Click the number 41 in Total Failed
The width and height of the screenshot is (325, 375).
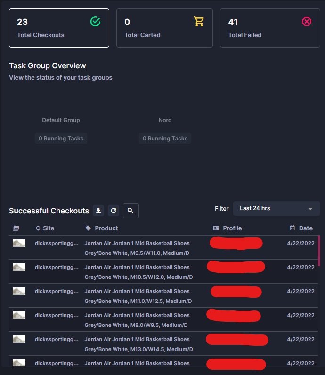pos(233,22)
